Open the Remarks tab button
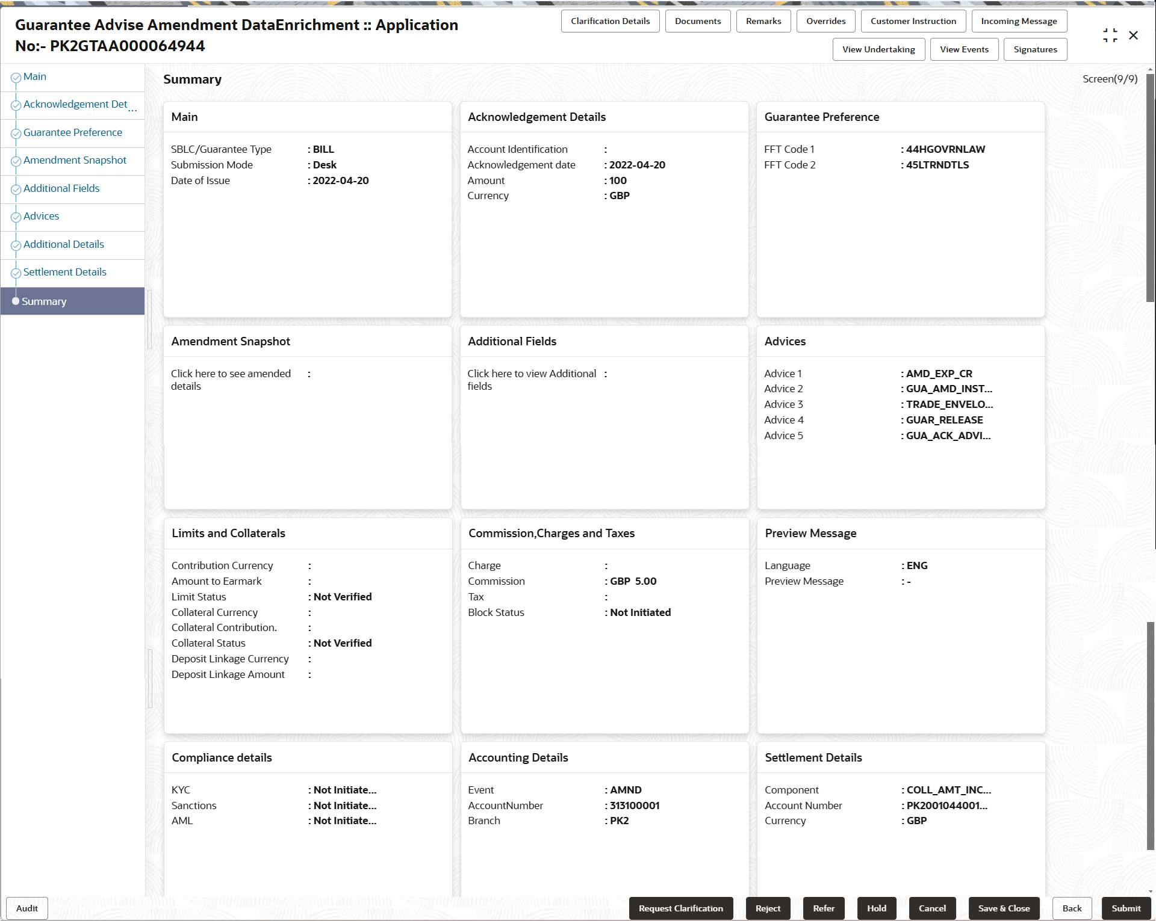This screenshot has width=1156, height=921. (763, 21)
